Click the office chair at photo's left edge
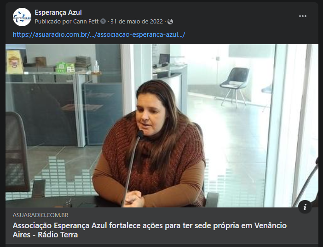Screen dimensions: 323x247 pos(17,152)
